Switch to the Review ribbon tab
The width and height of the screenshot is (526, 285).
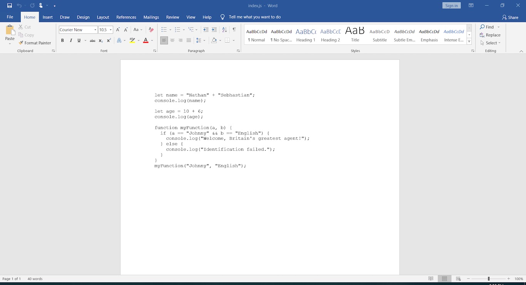173,17
